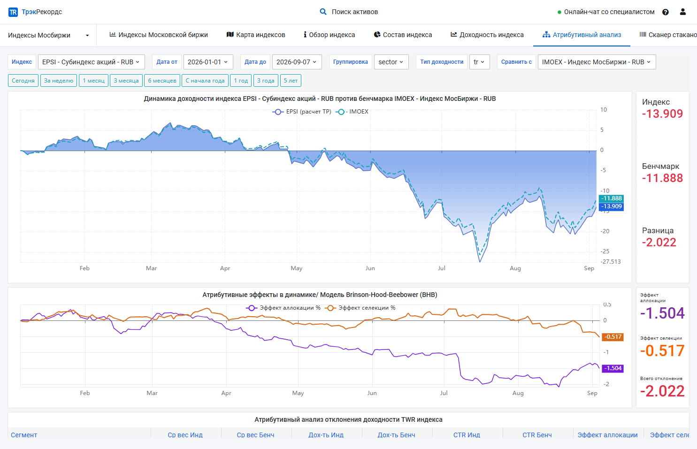Screen dimensions: 697x449
Task: Toggle Эффект аллокации % legend series
Action: 283,308
